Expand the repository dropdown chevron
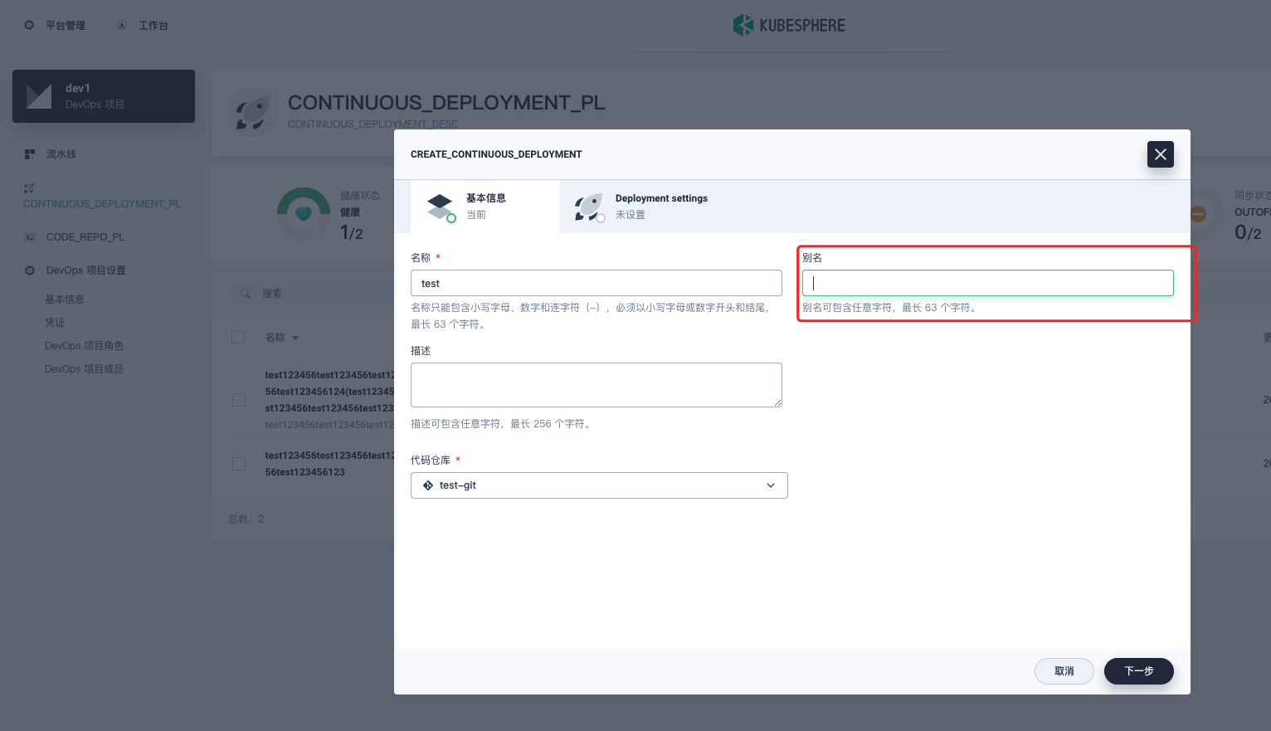Screen dimensions: 1271x731 coord(771,485)
